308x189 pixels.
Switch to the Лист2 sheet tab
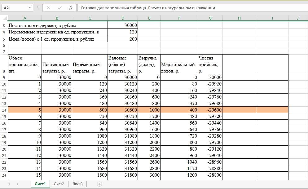(x=59, y=184)
